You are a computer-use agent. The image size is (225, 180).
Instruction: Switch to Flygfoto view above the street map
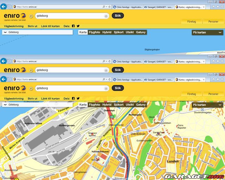(x=95, y=105)
